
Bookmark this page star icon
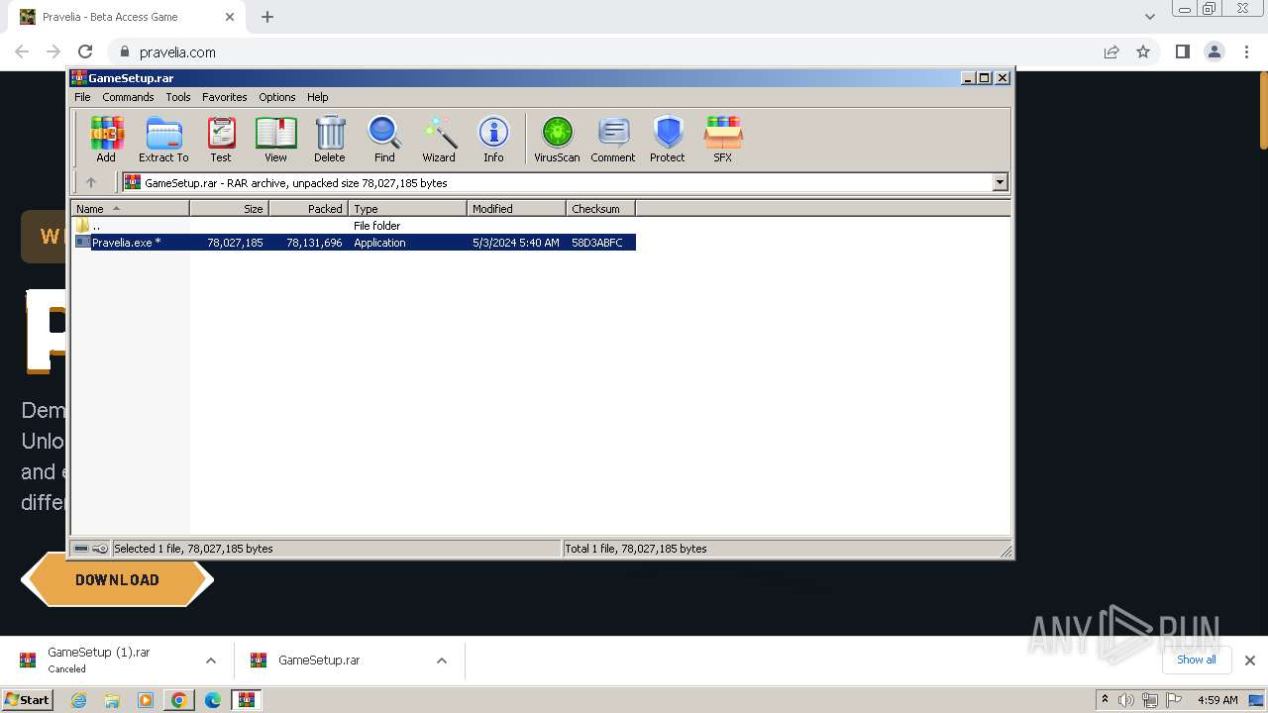(x=1143, y=51)
